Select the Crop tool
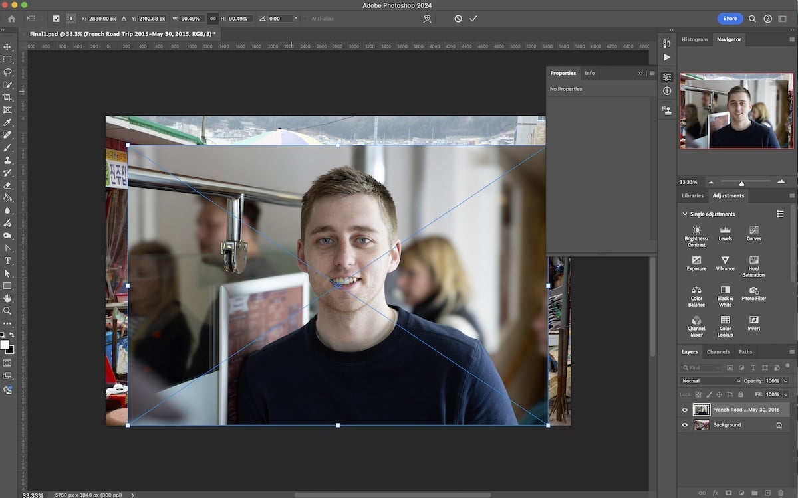 point(9,98)
